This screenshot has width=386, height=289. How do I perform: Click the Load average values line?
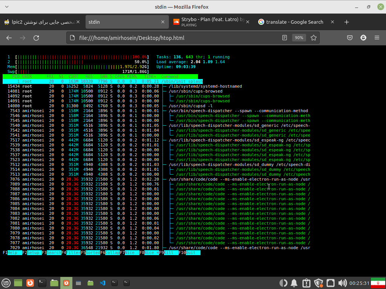point(190,62)
